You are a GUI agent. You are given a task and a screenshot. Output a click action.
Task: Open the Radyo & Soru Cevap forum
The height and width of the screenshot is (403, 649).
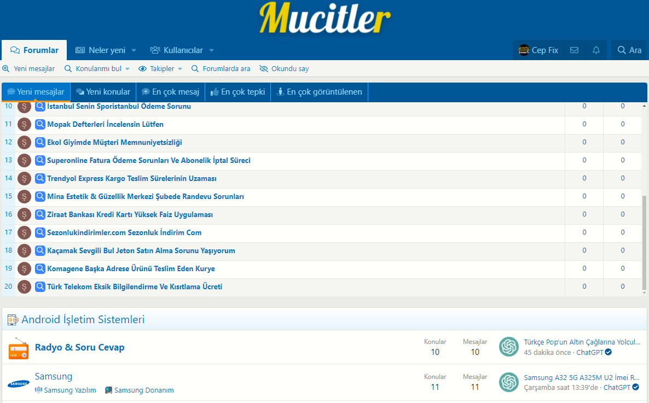coord(79,347)
